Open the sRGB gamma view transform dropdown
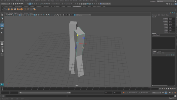 83,15
